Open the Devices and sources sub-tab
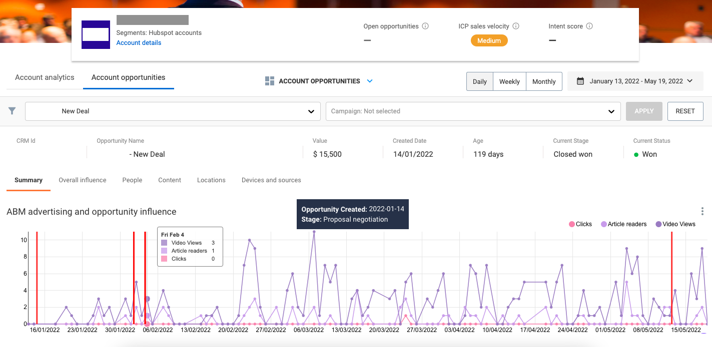This screenshot has height=347, width=712. pyautogui.click(x=271, y=180)
